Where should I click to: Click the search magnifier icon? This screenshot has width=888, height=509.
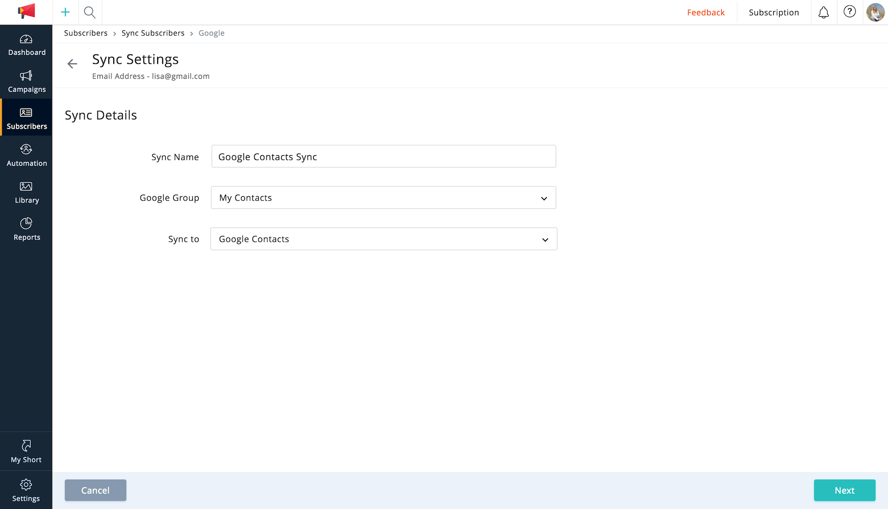[90, 12]
